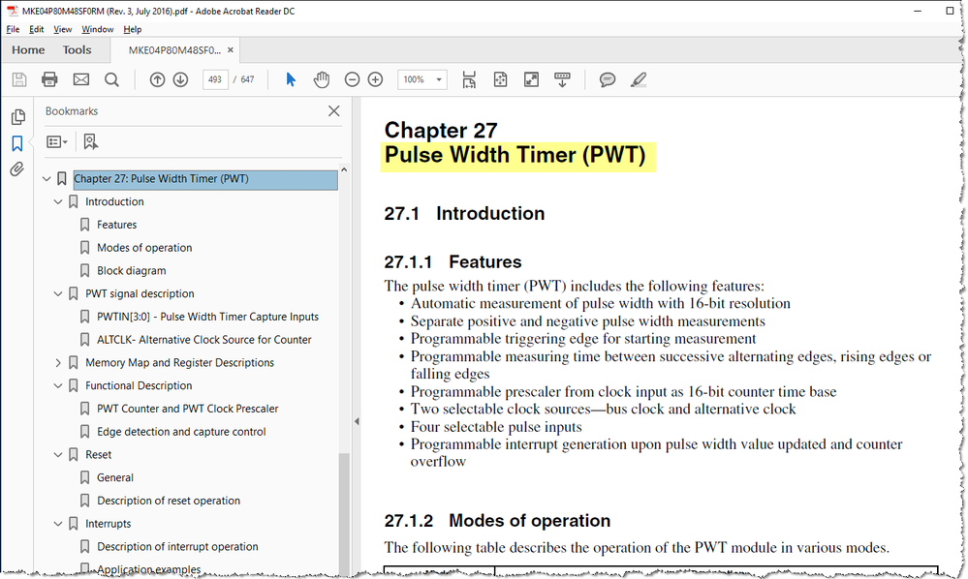Click the page number field 493
Image resolution: width=968 pixels, height=579 pixels.
click(215, 79)
